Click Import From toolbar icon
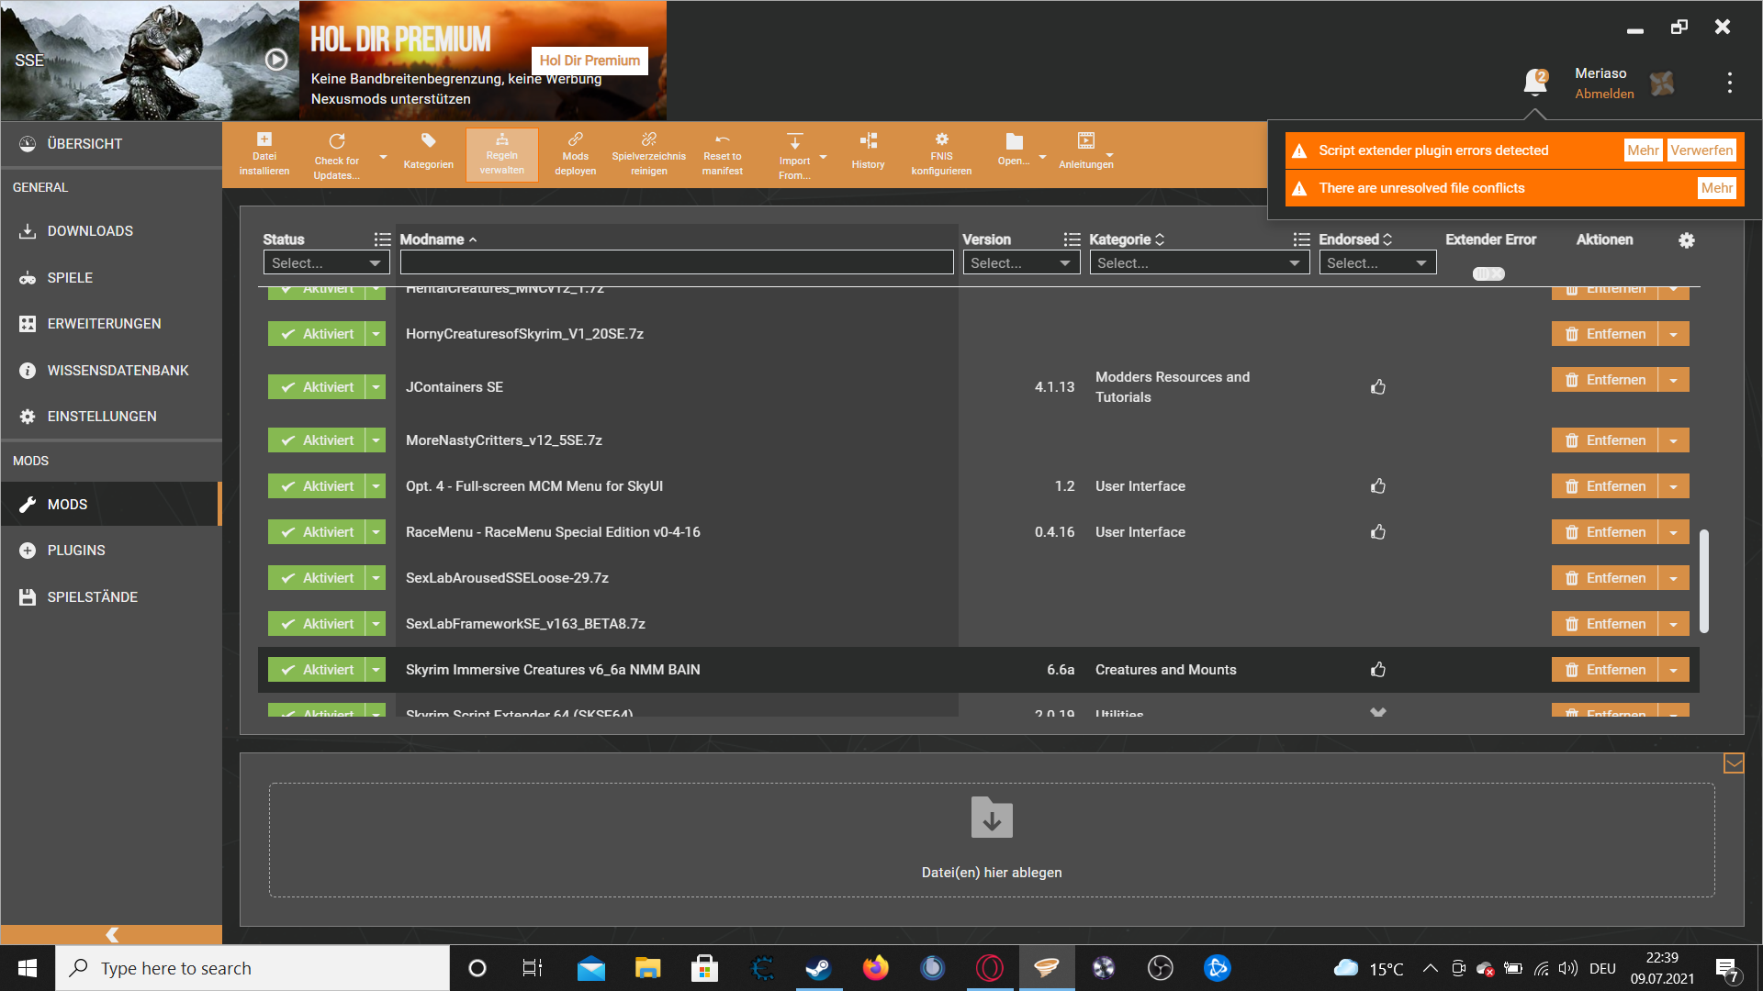This screenshot has height=991, width=1763. (794, 154)
